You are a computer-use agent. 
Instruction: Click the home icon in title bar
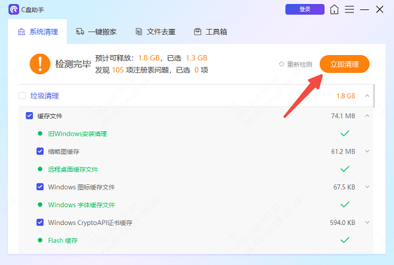click(335, 10)
